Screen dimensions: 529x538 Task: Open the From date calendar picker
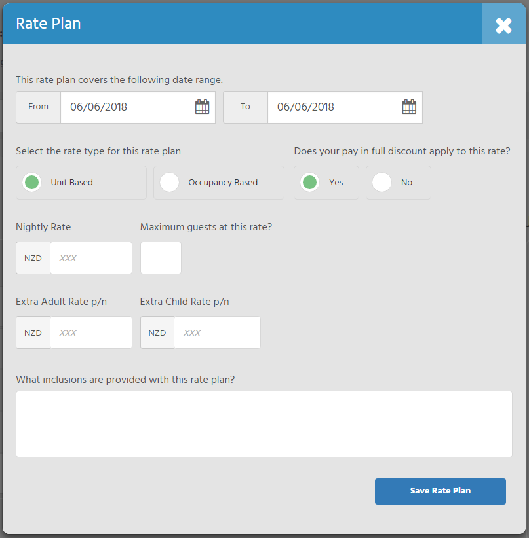coord(202,107)
